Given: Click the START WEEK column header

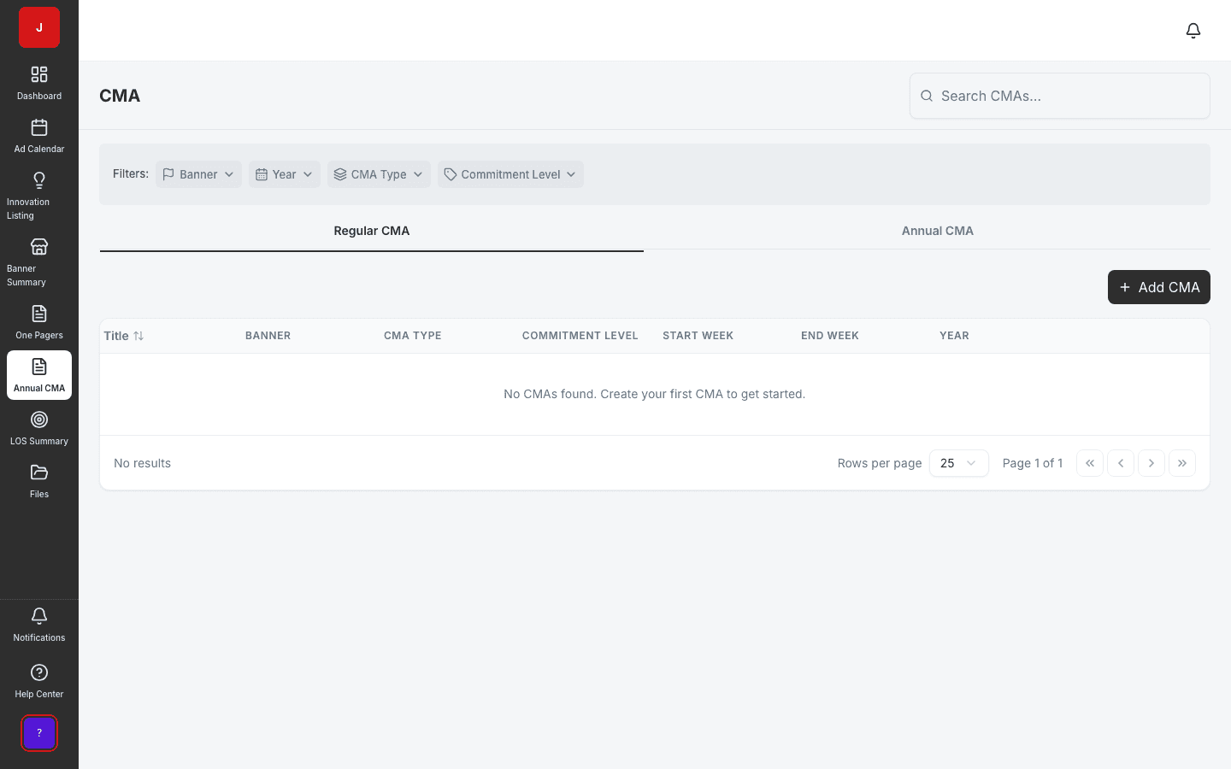Looking at the screenshot, I should click(x=698, y=336).
